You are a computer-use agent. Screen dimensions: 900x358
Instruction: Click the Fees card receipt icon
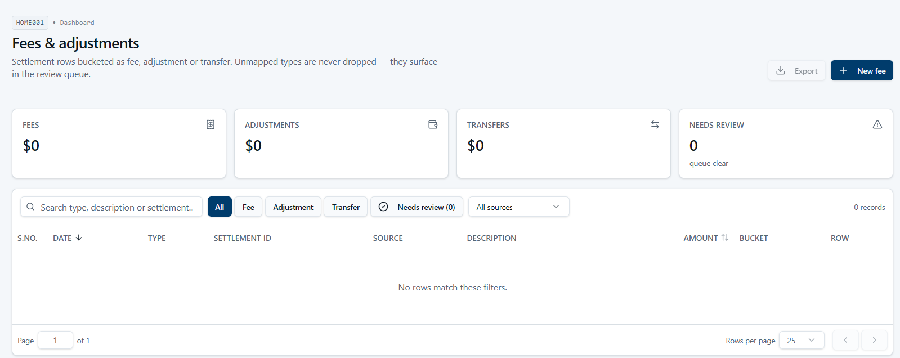[x=211, y=124]
